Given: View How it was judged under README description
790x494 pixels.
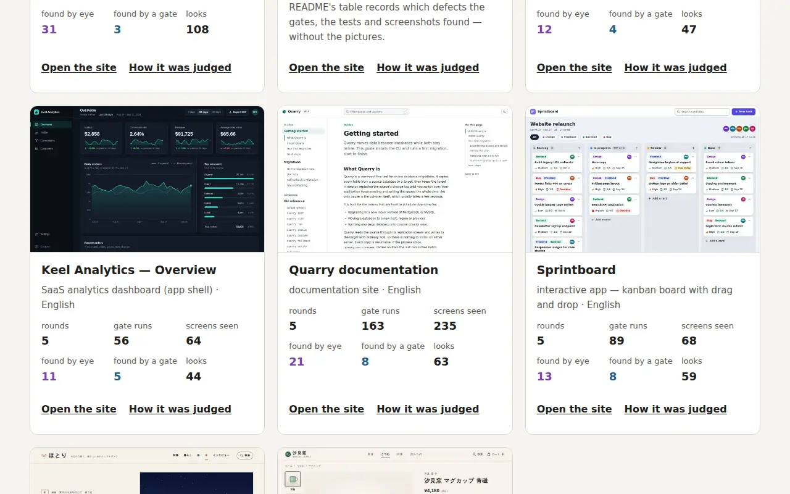Looking at the screenshot, I should (428, 67).
